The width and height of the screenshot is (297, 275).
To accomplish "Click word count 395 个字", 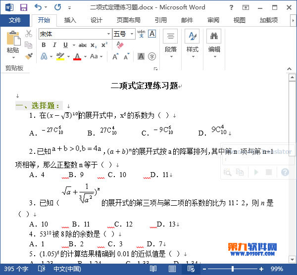I will pyautogui.click(x=16, y=269).
